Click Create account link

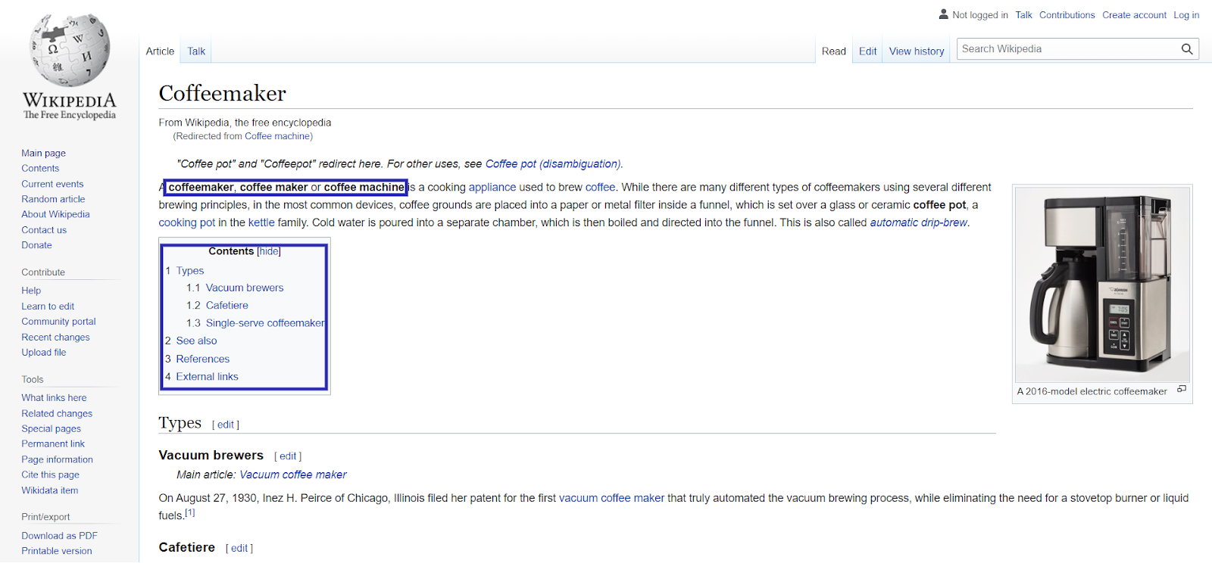[1134, 15]
